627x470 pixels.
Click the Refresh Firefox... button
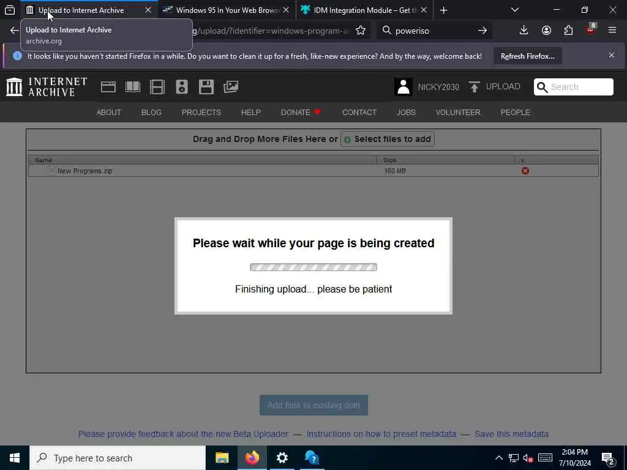527,56
